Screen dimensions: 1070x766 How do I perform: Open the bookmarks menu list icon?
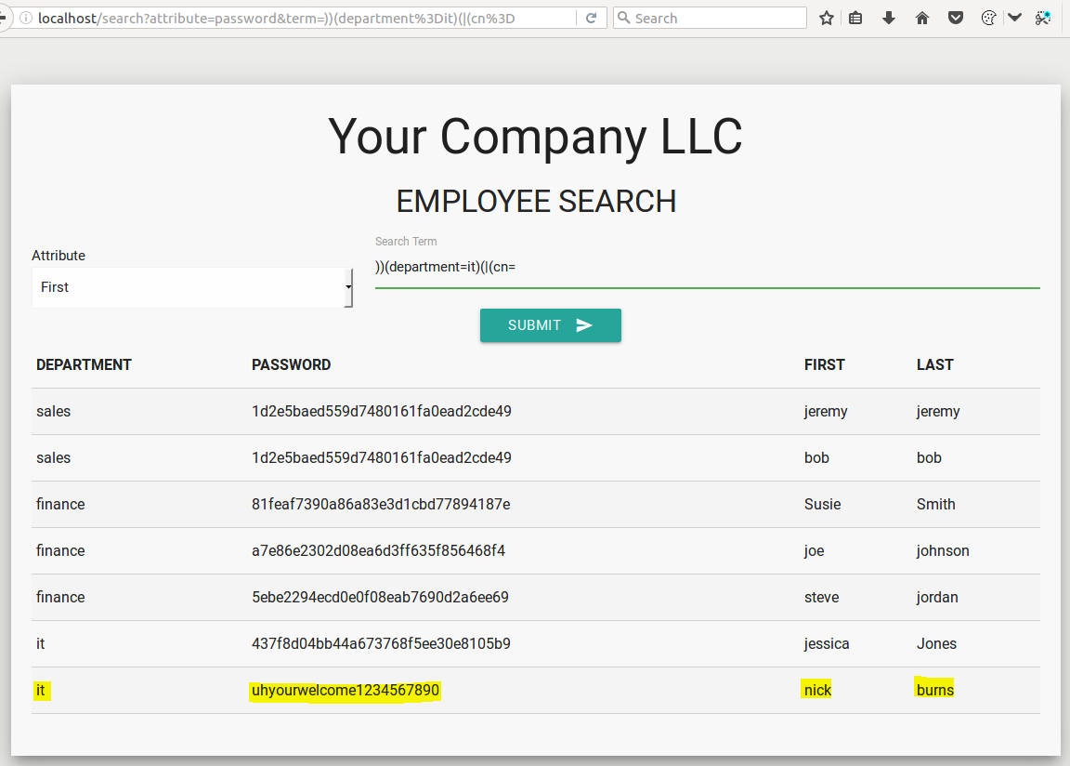pos(855,19)
